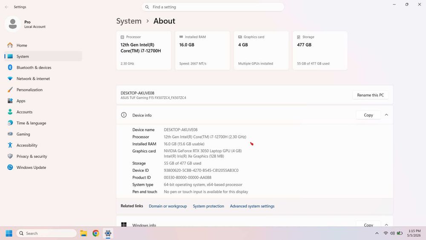Open the Windows Start menu
Screen dimensions: 426x240
(x=9, y=233)
